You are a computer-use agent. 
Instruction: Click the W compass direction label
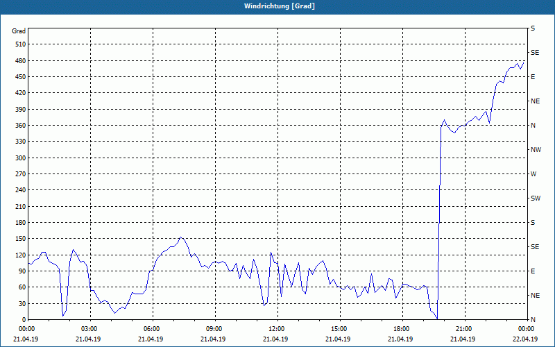(533, 174)
